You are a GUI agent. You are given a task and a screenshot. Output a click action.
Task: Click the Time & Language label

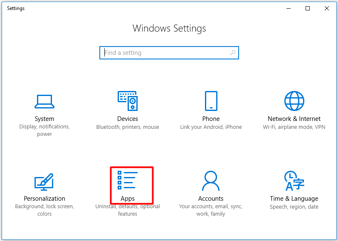tap(294, 199)
